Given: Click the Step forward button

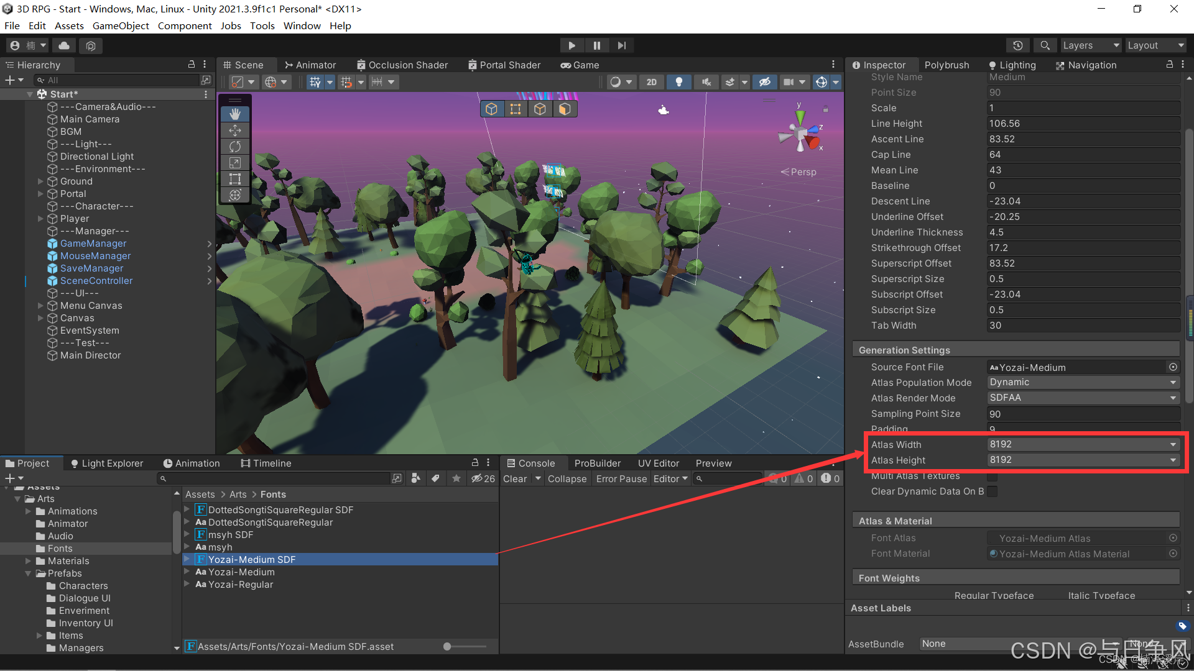Looking at the screenshot, I should point(621,45).
